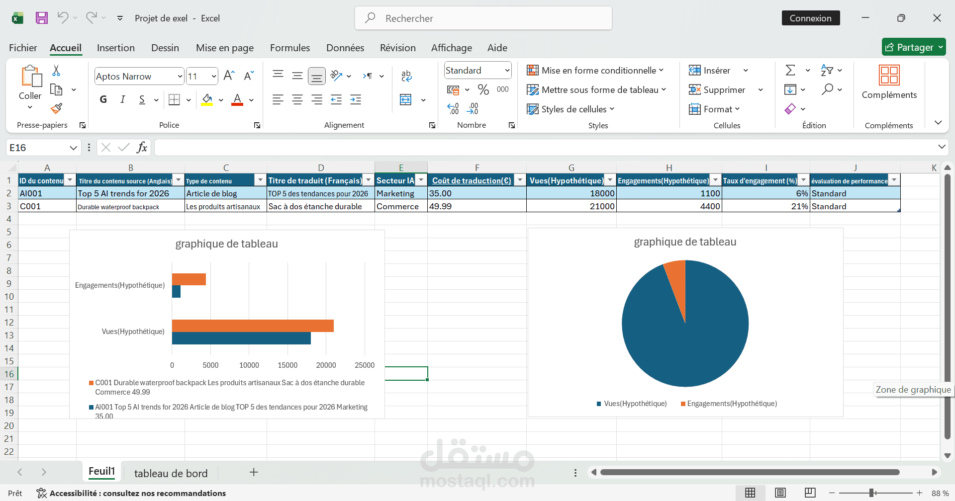Copy selection with the copy icon

[x=56, y=89]
